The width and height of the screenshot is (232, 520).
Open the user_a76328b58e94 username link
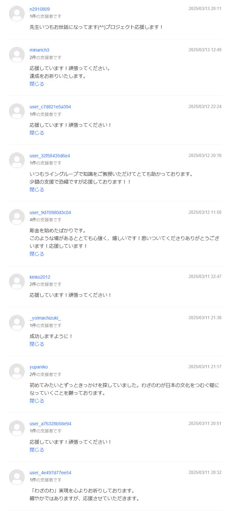[x=50, y=424]
